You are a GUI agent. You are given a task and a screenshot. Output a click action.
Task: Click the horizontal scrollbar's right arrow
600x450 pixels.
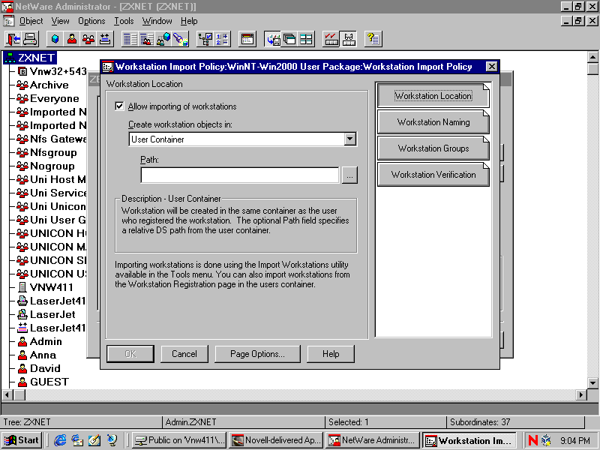pyautogui.click(x=581, y=394)
